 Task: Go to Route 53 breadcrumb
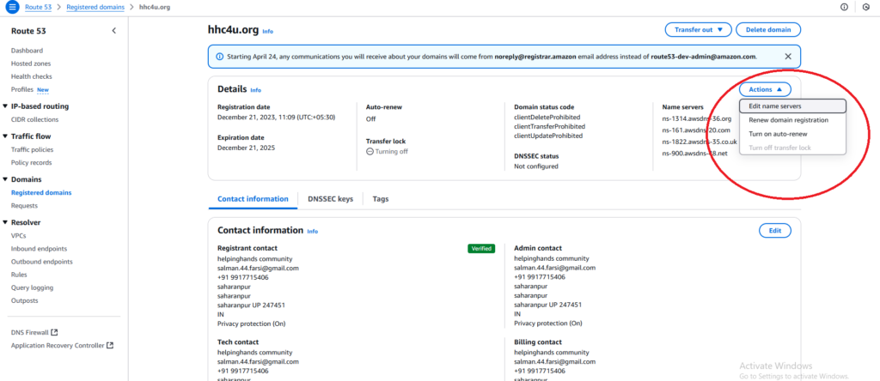point(40,7)
